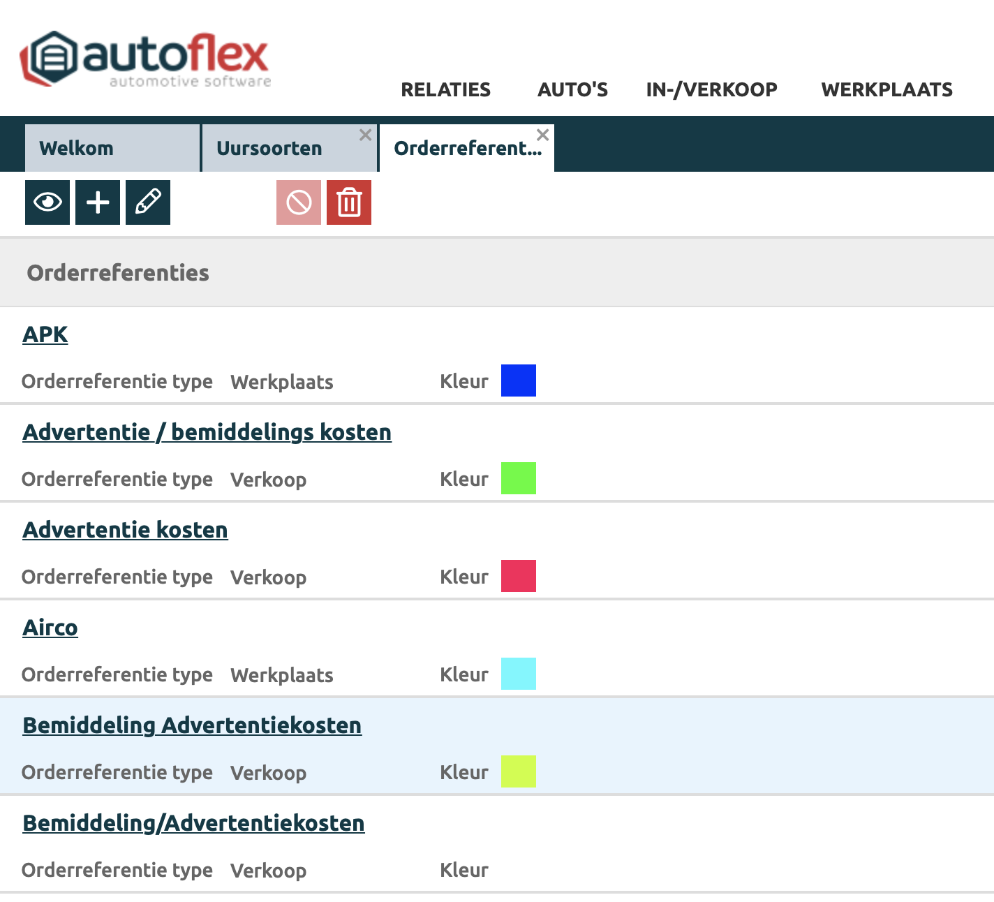994x902 pixels.
Task: Click the cyan color swatch for Airco
Action: coord(519,674)
